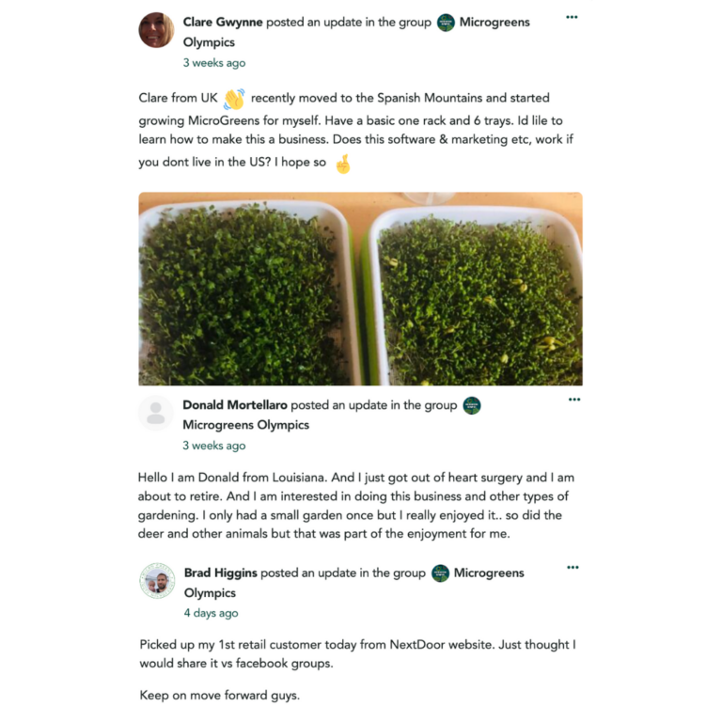Click the '4 days ago' timestamp on Brad's post
This screenshot has width=722, height=722.
coord(212,613)
